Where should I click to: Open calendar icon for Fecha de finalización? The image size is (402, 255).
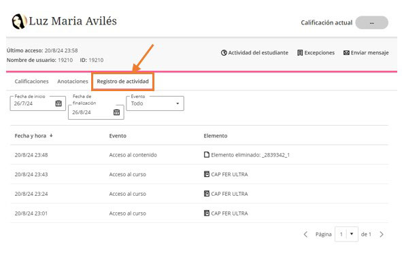[x=116, y=112]
